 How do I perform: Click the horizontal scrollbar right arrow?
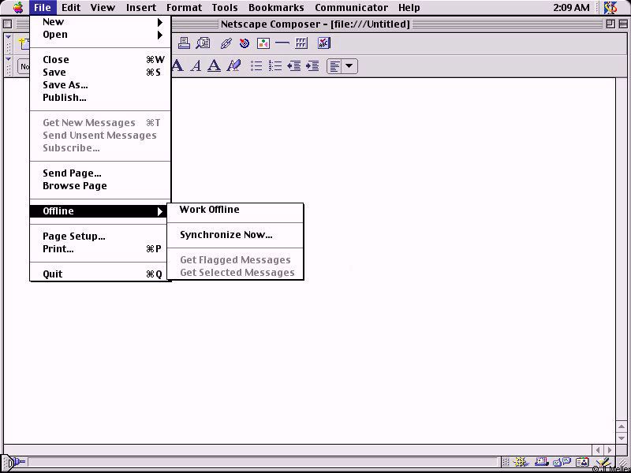click(x=610, y=450)
